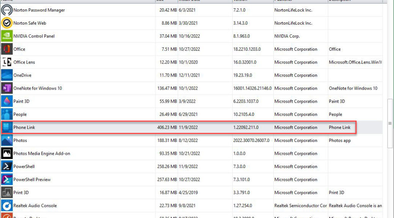
Task: Click version 7.3.101.0
Action: pos(241,179)
